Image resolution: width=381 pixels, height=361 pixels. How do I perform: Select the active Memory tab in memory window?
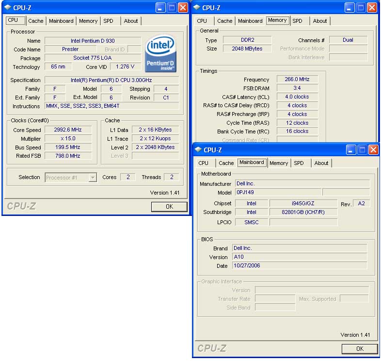(x=277, y=20)
